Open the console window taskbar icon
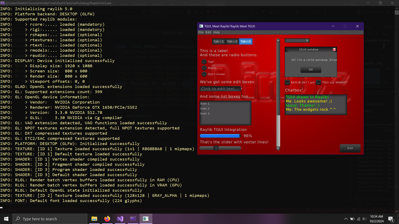Image resolution: width=399 pixels, height=224 pixels. coord(133,219)
